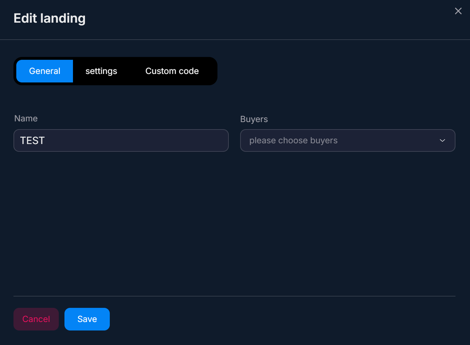Go to the Custom code tab
The height and width of the screenshot is (345, 470).
point(172,71)
